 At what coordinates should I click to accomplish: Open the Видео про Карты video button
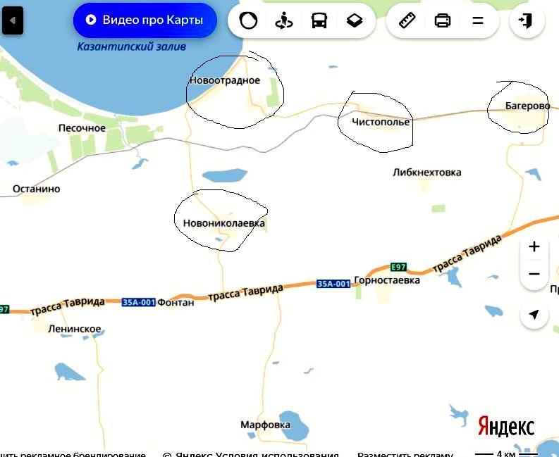coord(145,20)
